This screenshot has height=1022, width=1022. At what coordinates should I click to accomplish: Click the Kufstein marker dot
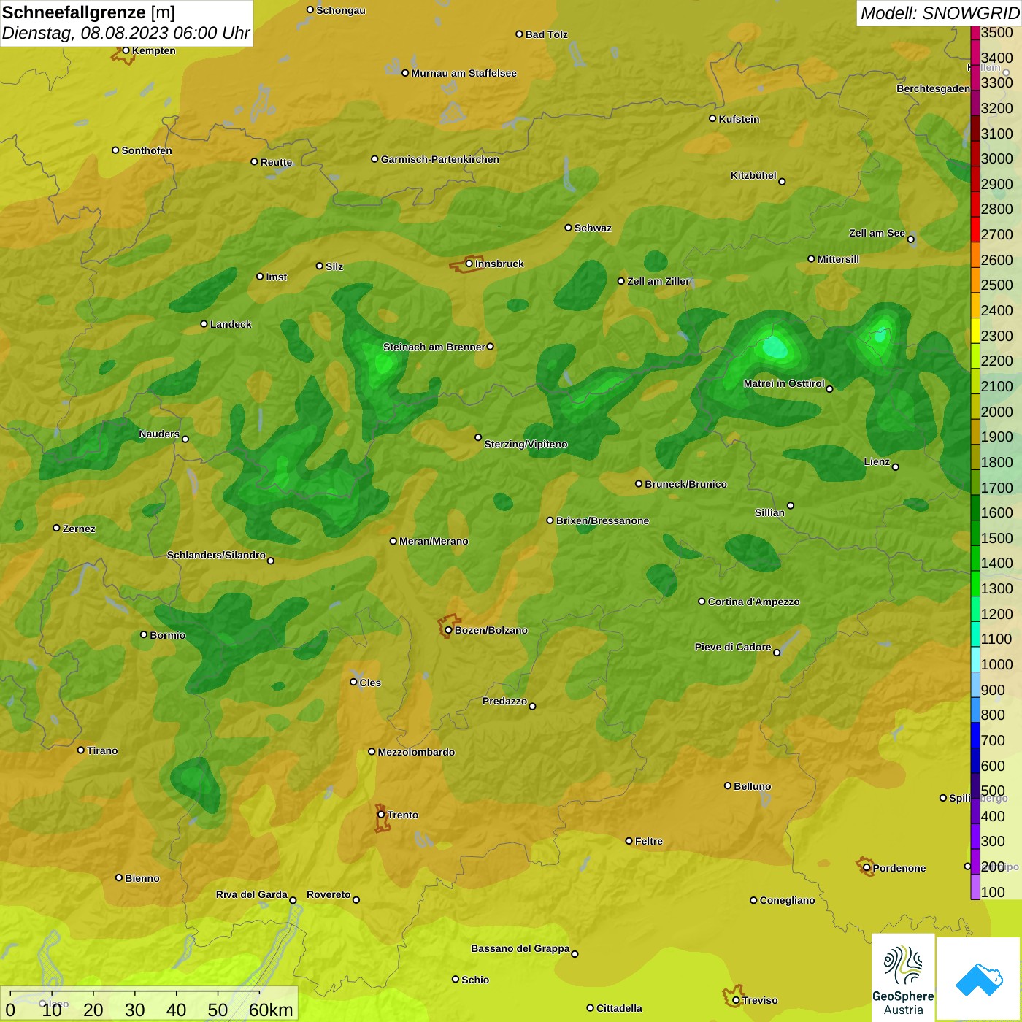point(712,118)
